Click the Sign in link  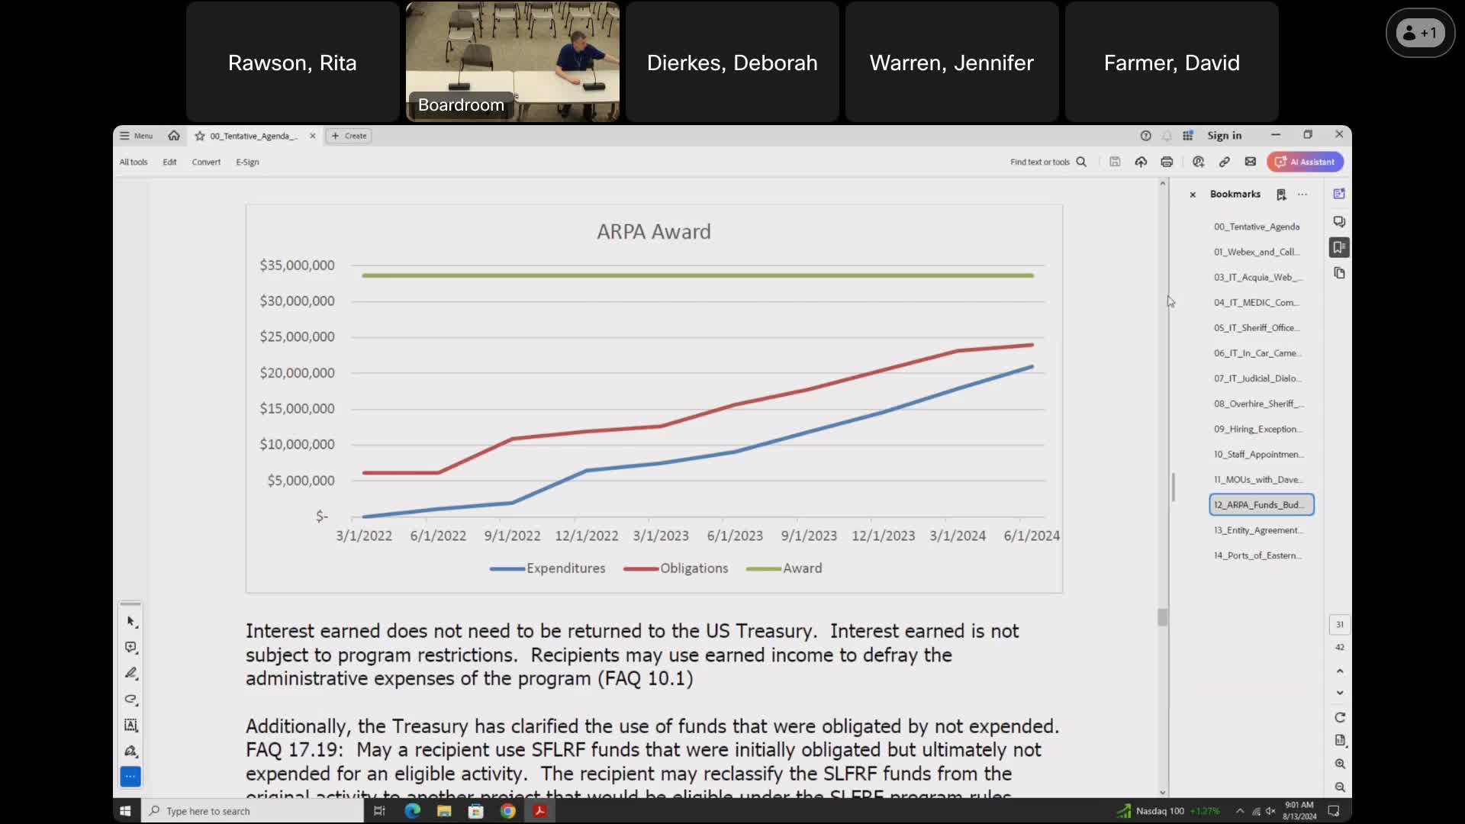coord(1224,136)
